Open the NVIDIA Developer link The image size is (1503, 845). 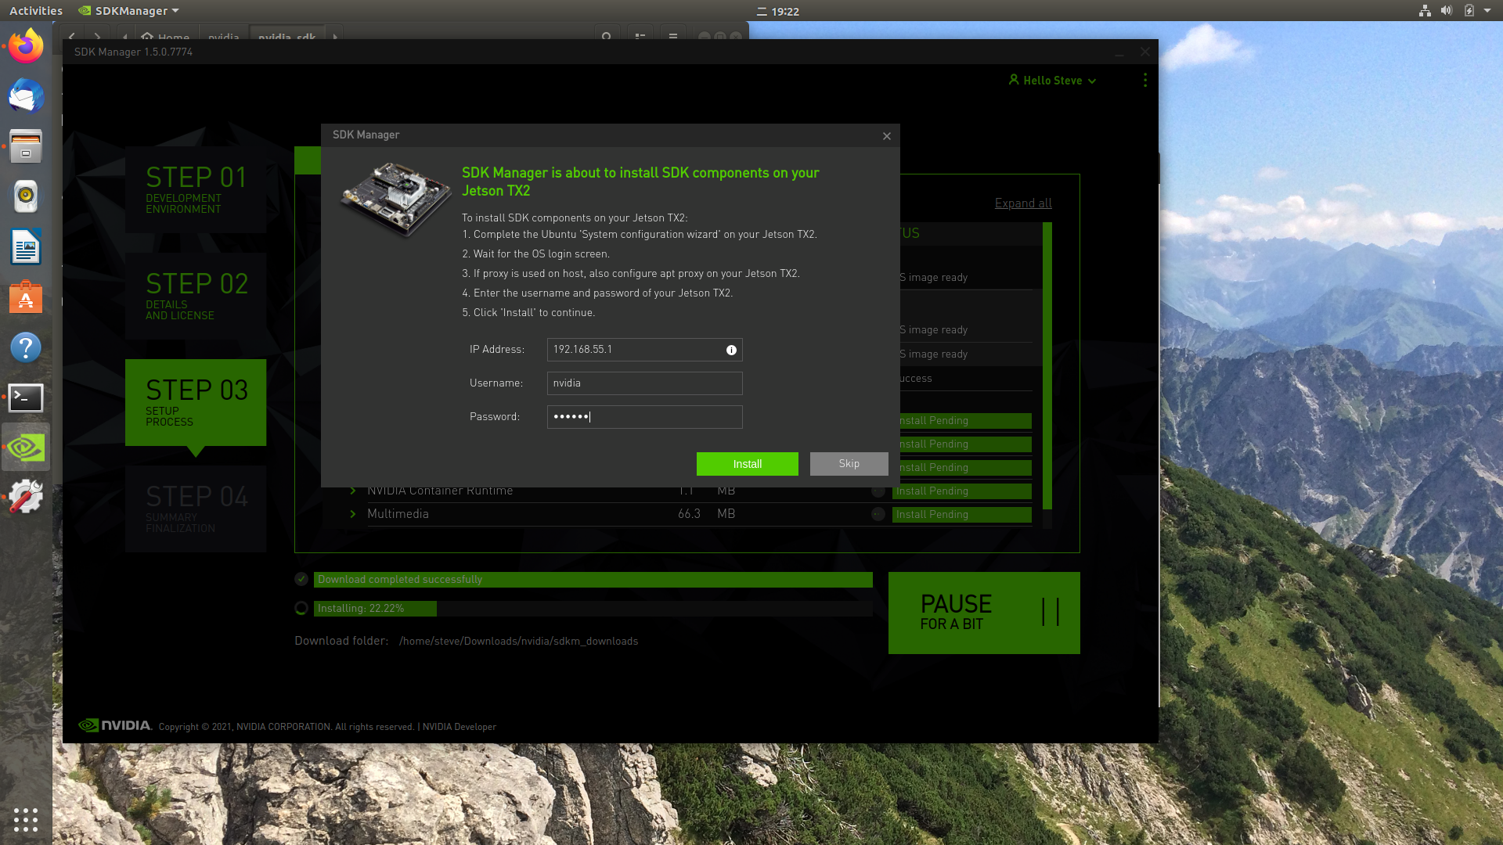click(x=459, y=727)
